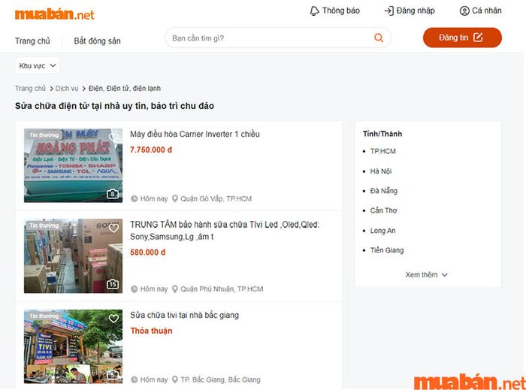Viewport: 526px width, 390px height.
Task: Filter by Cần Thơ province
Action: 383,210
